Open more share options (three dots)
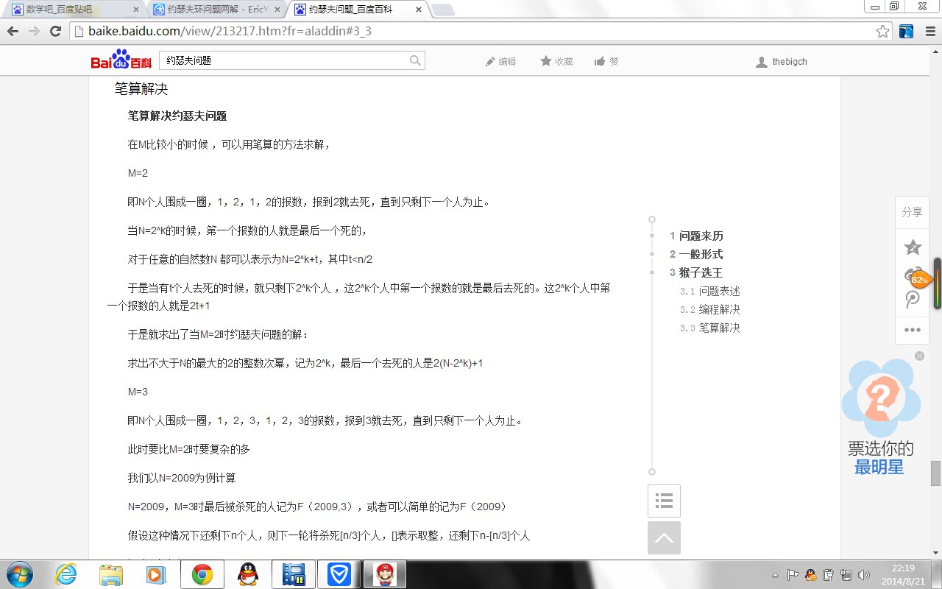 pos(913,330)
